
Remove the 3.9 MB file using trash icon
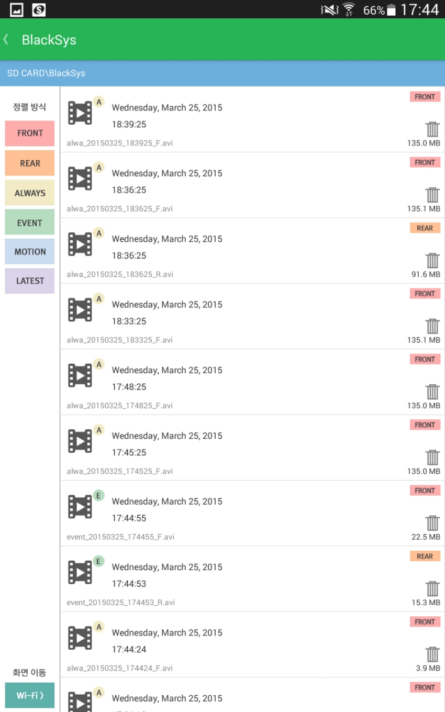coord(432,654)
